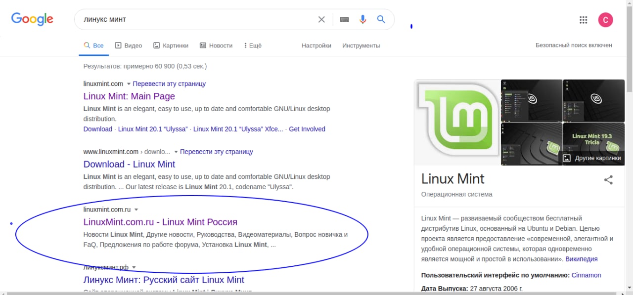Open Настройки menu
The image size is (633, 295).
click(316, 45)
